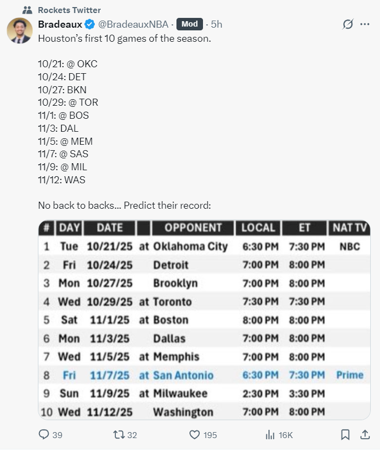Like the post with heart icon
The width and height of the screenshot is (380, 450).
click(x=195, y=435)
